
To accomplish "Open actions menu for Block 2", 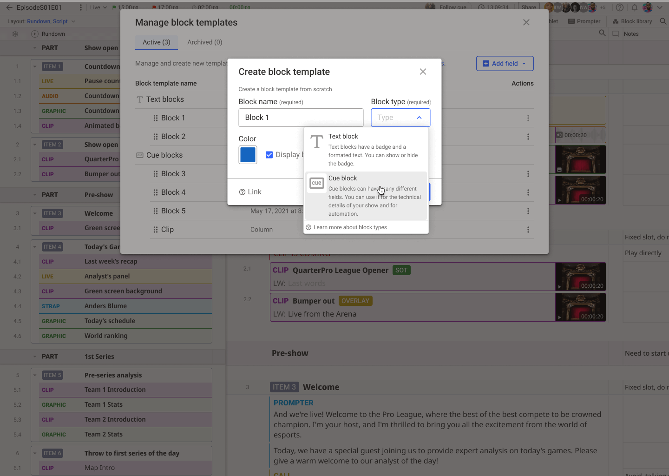I will coord(528,137).
